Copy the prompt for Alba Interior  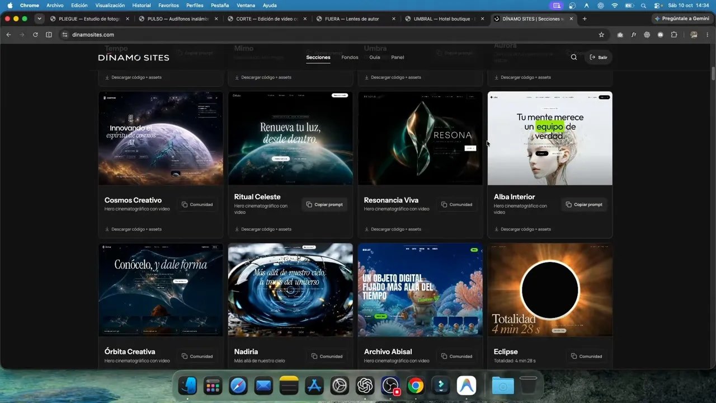point(584,204)
